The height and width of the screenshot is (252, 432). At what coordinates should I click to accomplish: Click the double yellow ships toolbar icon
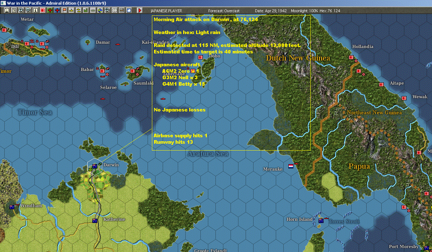[78, 10]
